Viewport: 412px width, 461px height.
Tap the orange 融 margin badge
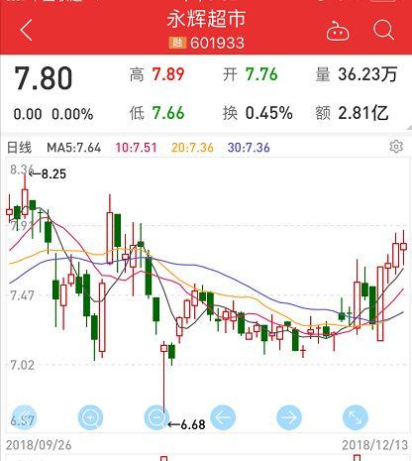(177, 43)
